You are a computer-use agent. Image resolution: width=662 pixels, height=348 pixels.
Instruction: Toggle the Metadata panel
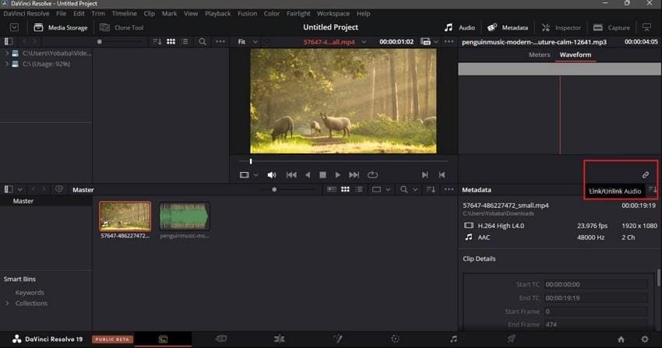tap(508, 27)
